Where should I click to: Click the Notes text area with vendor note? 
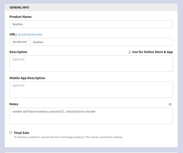tap(91, 116)
